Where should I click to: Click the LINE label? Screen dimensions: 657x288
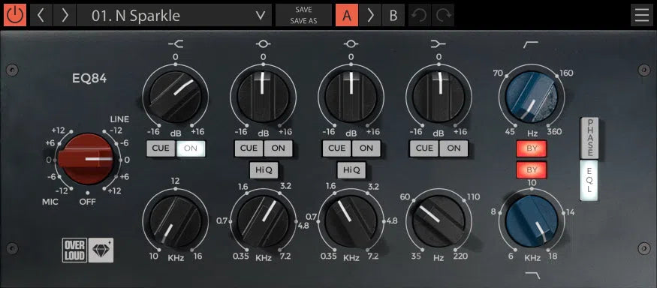click(x=119, y=119)
